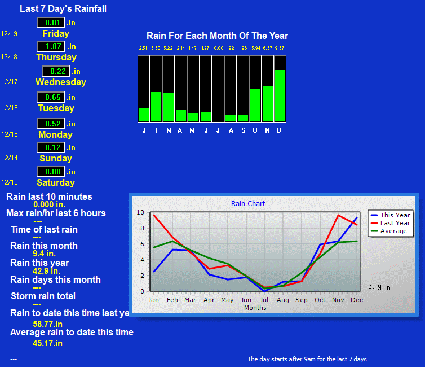Click the blue This Year legend entry
The width and height of the screenshot is (425, 367).
pyautogui.click(x=390, y=215)
